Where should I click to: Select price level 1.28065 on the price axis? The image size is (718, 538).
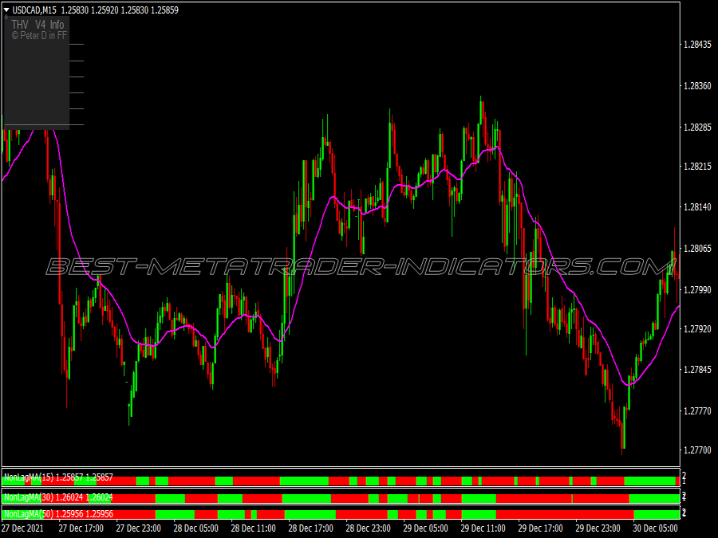697,249
